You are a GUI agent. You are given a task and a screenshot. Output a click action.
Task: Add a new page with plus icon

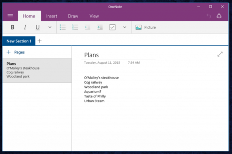pyautogui.click(x=9, y=52)
